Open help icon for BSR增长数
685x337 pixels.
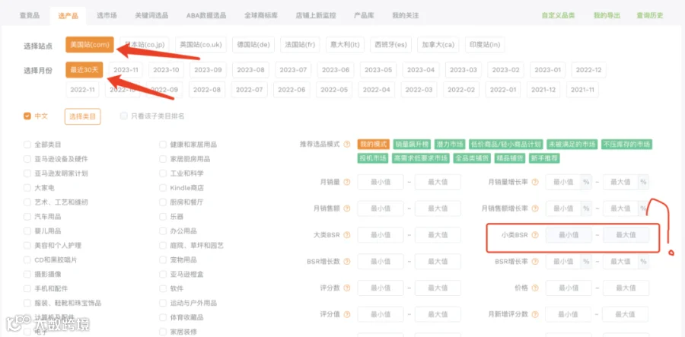point(347,262)
